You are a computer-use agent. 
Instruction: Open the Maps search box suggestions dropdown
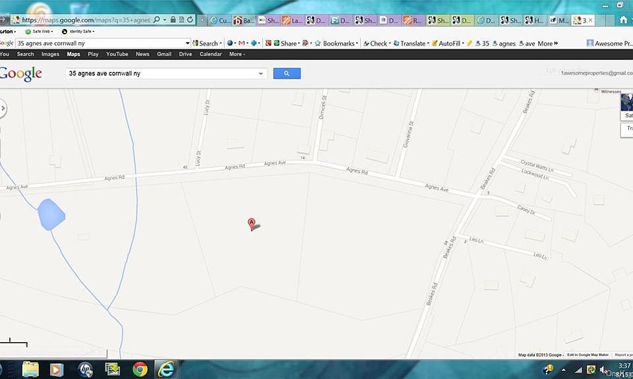click(x=262, y=74)
